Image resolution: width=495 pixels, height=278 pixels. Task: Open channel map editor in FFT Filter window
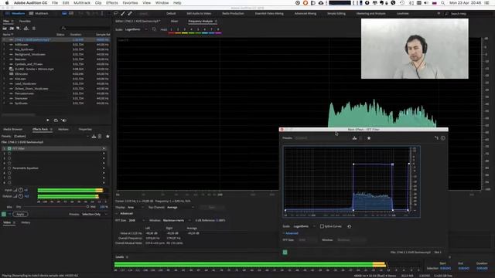436,138
